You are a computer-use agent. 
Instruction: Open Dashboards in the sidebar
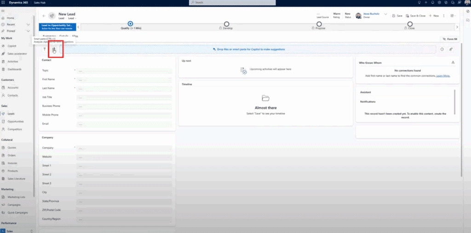pyautogui.click(x=14, y=69)
